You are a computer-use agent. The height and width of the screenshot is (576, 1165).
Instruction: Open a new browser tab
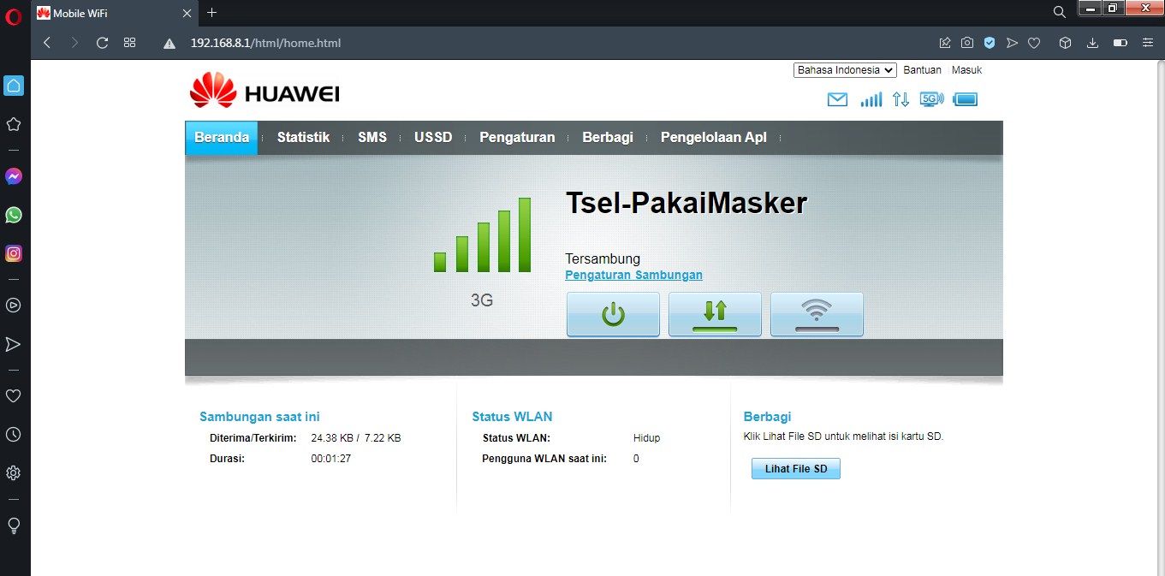click(212, 12)
